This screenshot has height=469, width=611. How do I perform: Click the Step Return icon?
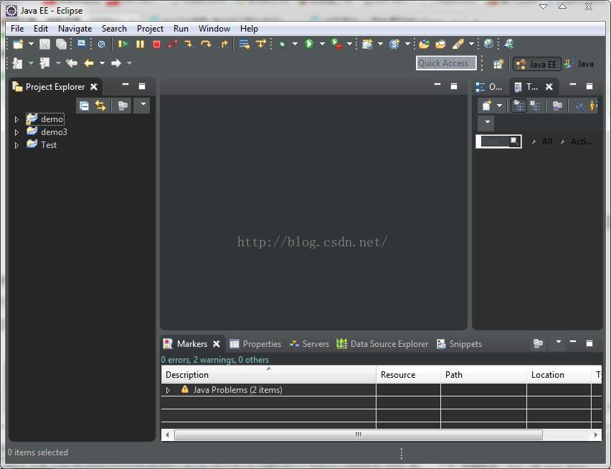coord(223,44)
